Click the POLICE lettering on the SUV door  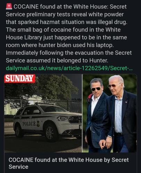click(29, 124)
